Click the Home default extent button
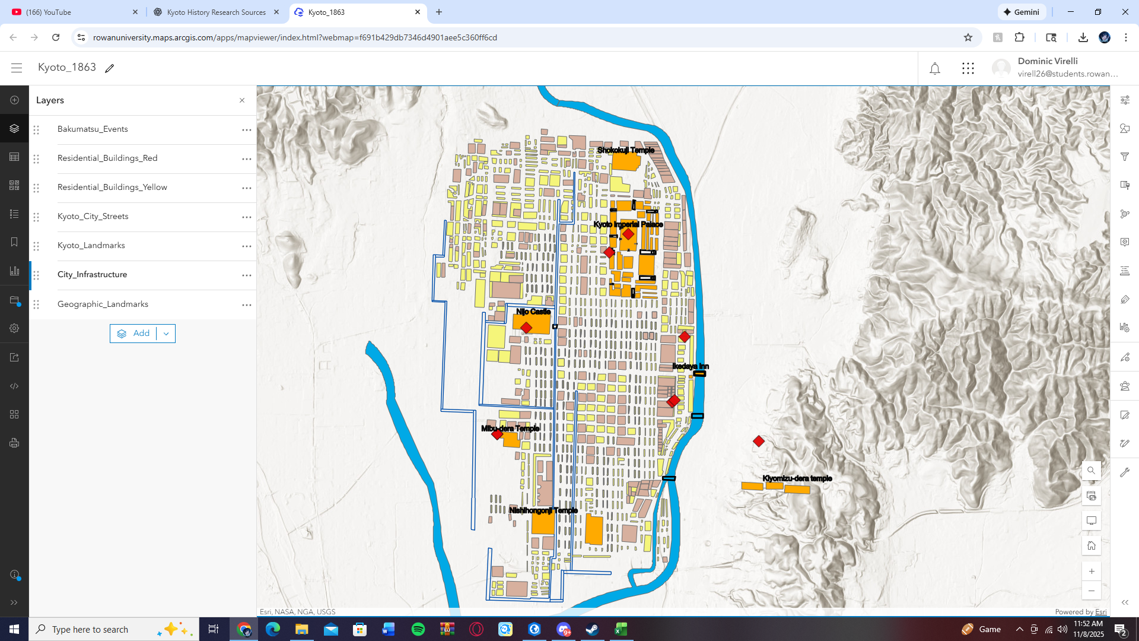Screen dimensions: 1139x641 click(1092, 545)
